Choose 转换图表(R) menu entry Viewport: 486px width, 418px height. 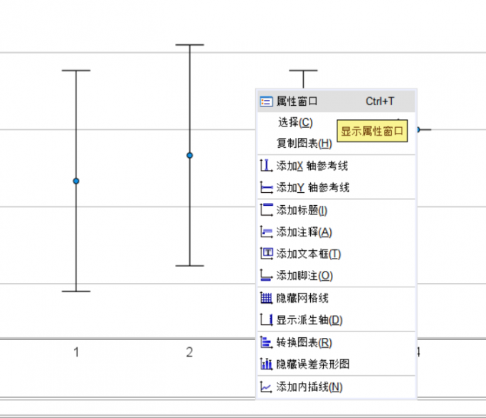tap(337, 343)
